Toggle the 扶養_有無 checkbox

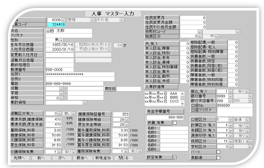point(174,123)
